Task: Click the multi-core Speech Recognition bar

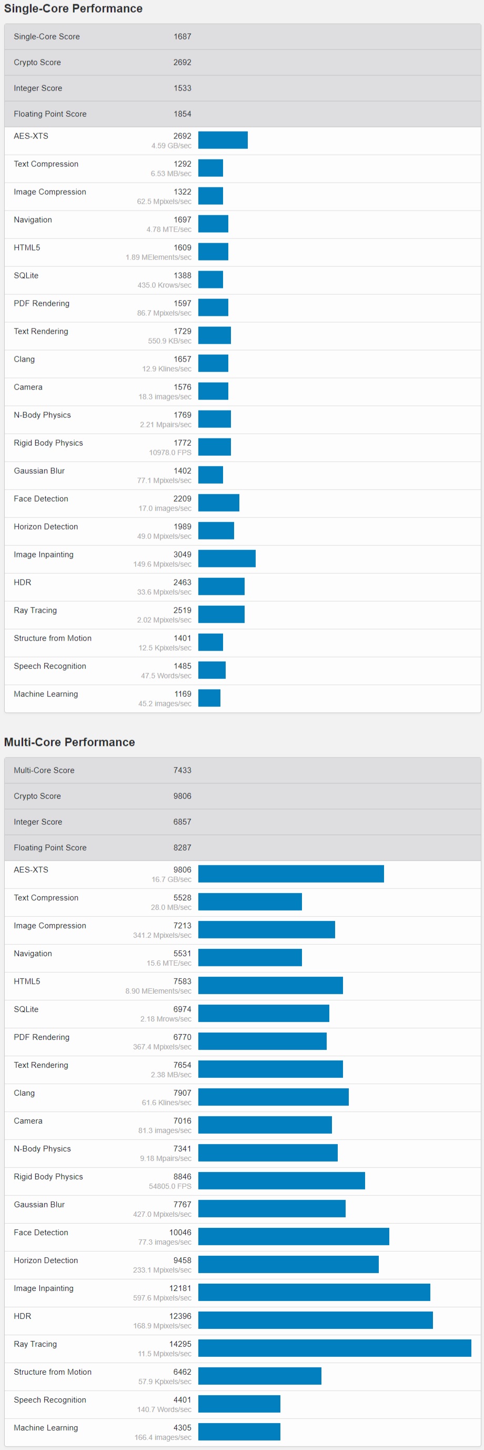Action: [x=239, y=1404]
